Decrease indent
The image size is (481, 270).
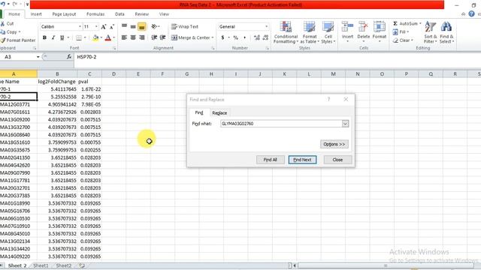click(154, 37)
